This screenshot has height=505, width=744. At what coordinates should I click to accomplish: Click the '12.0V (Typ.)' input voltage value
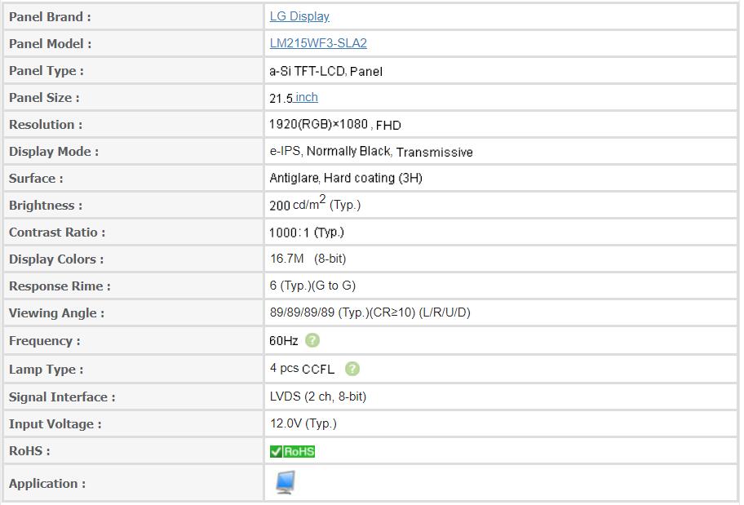tap(303, 423)
